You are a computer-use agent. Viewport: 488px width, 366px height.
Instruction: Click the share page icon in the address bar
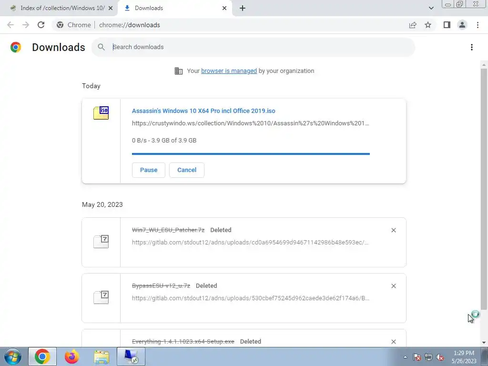point(413,25)
